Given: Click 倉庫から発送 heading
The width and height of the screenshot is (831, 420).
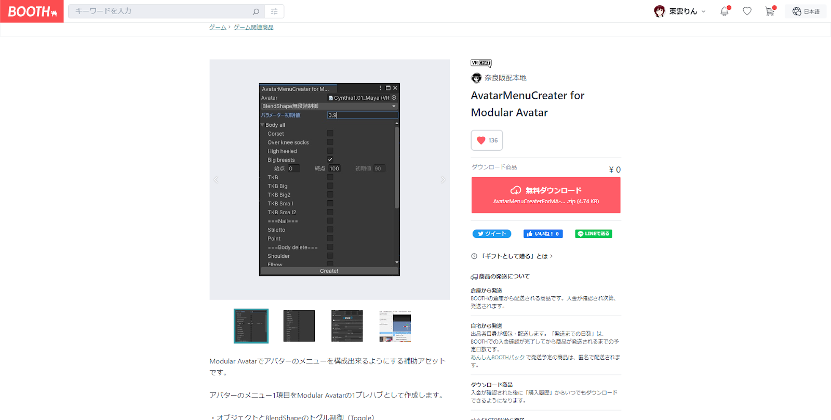Looking at the screenshot, I should click(486, 291).
